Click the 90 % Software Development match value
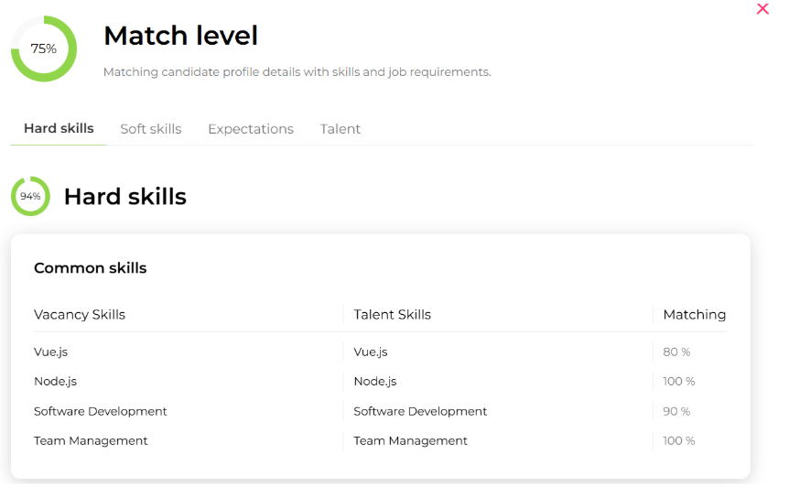The image size is (789, 487). pyautogui.click(x=676, y=412)
